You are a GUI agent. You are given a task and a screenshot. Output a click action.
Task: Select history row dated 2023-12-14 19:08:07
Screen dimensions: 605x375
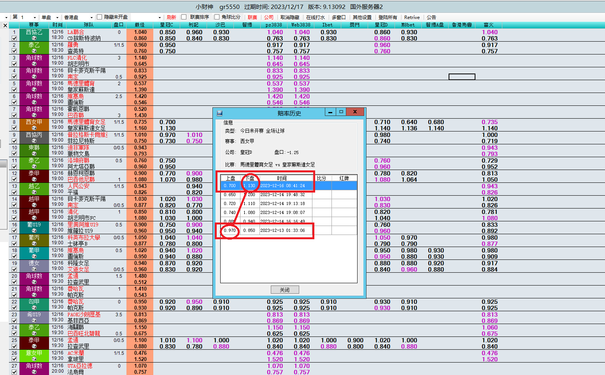pyautogui.click(x=282, y=212)
